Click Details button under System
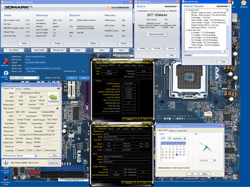The image size is (250, 187). (93, 43)
